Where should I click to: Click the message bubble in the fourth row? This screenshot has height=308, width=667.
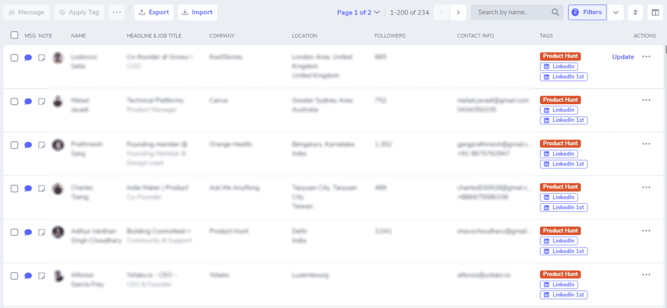click(28, 188)
